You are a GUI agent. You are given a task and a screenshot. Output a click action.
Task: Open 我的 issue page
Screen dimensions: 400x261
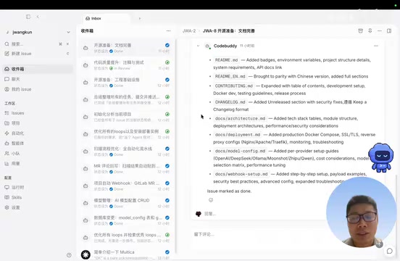[x=38, y=89]
